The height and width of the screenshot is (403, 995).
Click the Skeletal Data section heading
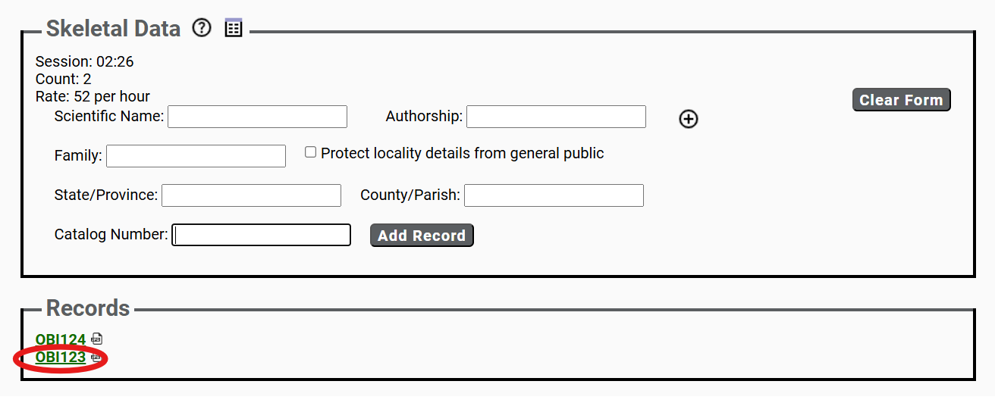point(113,29)
